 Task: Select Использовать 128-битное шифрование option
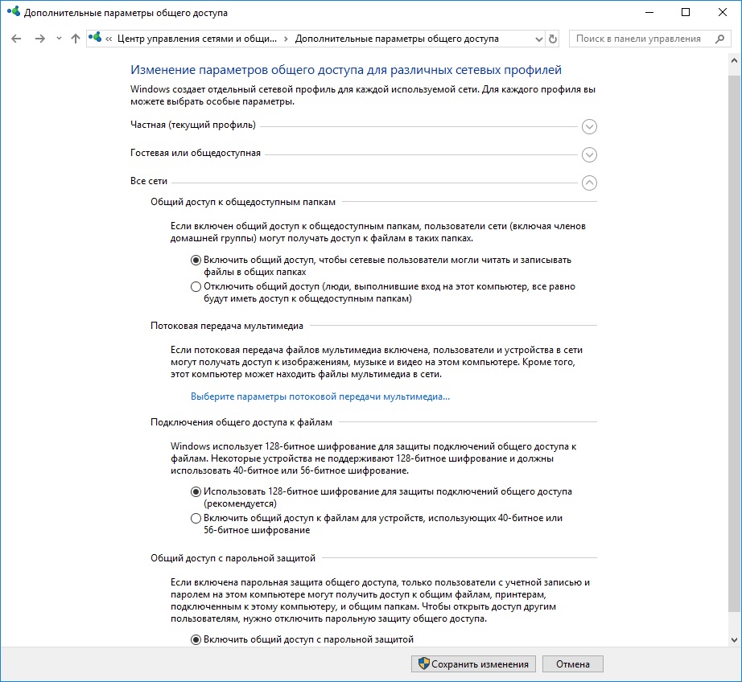click(x=196, y=491)
